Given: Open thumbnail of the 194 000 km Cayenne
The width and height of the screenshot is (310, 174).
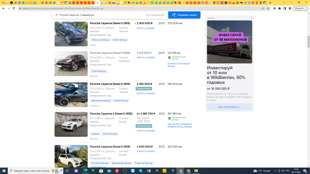Looking at the screenshot, I should [x=71, y=95].
